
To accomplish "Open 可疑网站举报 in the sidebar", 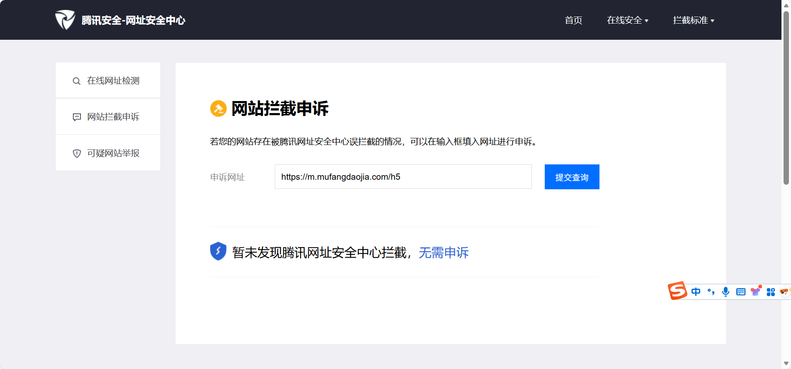I will pos(108,153).
